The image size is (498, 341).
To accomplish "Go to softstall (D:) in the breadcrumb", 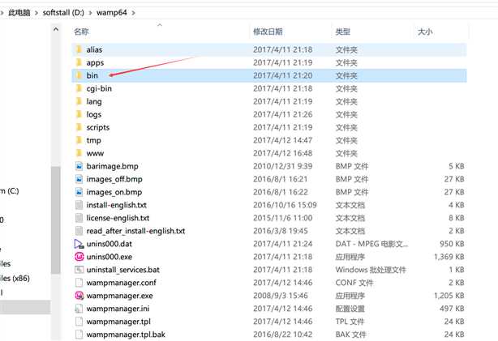I will click(63, 13).
